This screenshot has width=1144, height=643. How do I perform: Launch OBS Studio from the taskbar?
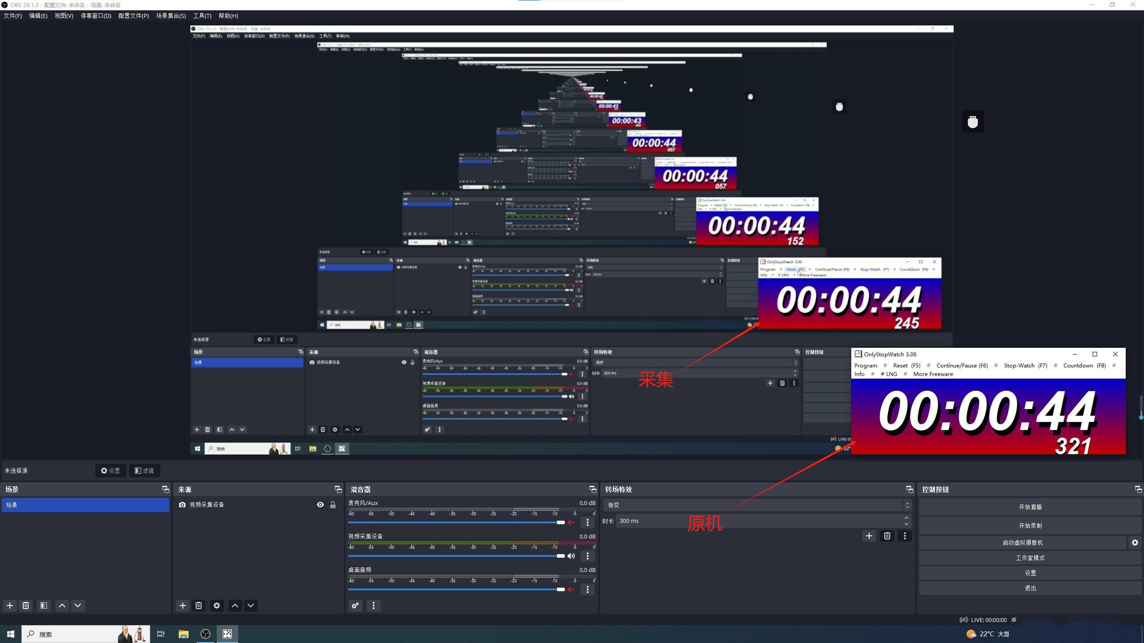[206, 634]
